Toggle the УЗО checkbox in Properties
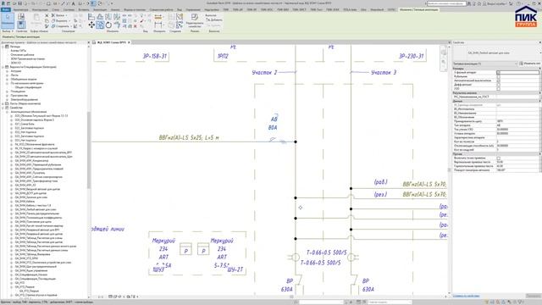The image size is (542, 305). 498,89
